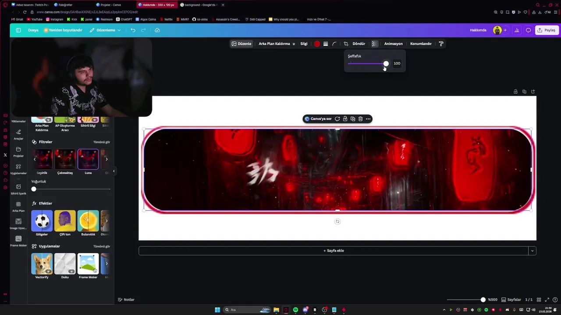
Task: Open the comments speech bubble icon
Action: coord(529,30)
